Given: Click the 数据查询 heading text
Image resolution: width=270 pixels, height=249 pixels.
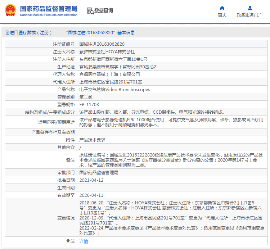Looking at the screenshot, I should click(x=103, y=10).
